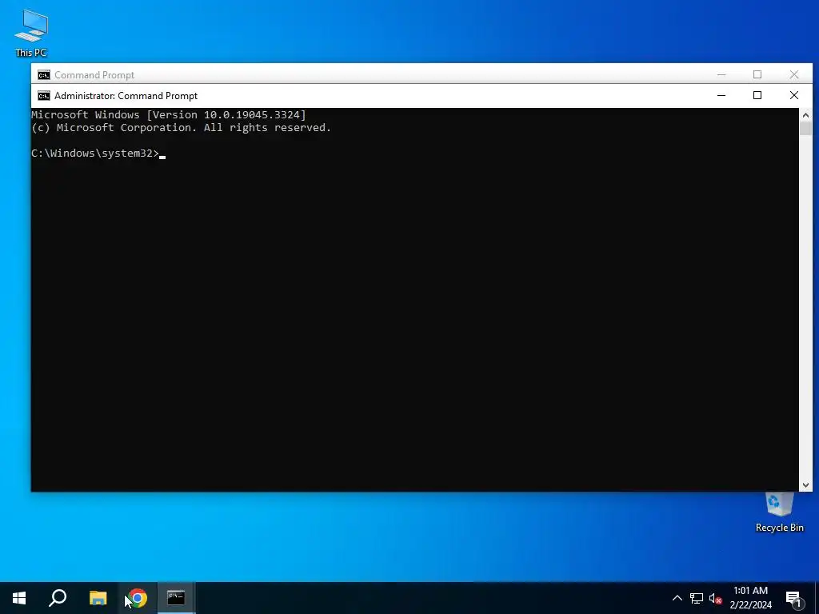This screenshot has height=614, width=819.
Task: Click the console scrollbar up arrow
Action: tap(805, 115)
